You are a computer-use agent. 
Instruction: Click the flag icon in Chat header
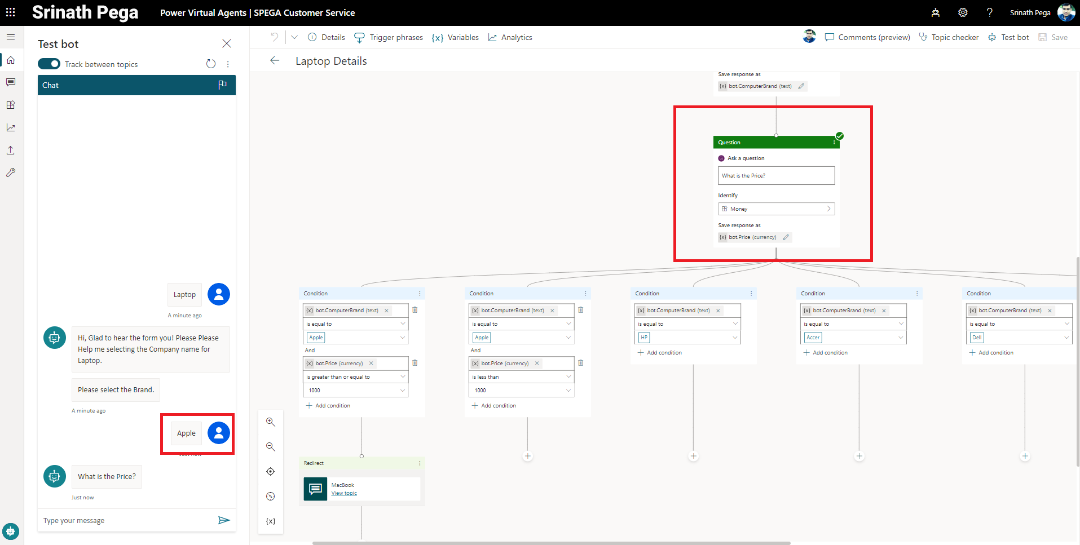click(x=222, y=85)
